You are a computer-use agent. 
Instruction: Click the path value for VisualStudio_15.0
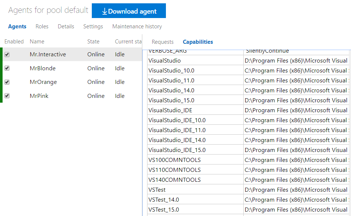(x=296, y=100)
